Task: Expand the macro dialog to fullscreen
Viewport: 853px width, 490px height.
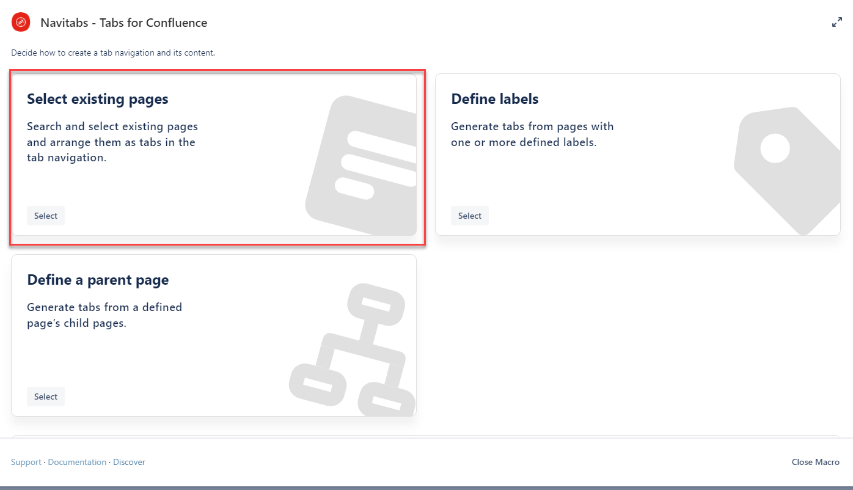Action: [837, 23]
